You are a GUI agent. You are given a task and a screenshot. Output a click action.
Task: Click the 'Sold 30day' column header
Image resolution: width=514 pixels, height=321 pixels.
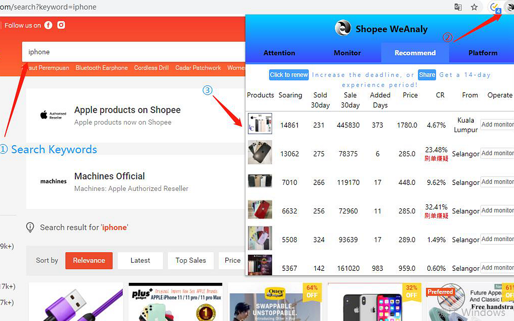[x=320, y=100]
